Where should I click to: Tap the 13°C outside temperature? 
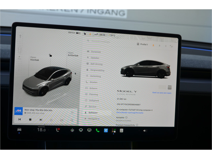(113, 35)
